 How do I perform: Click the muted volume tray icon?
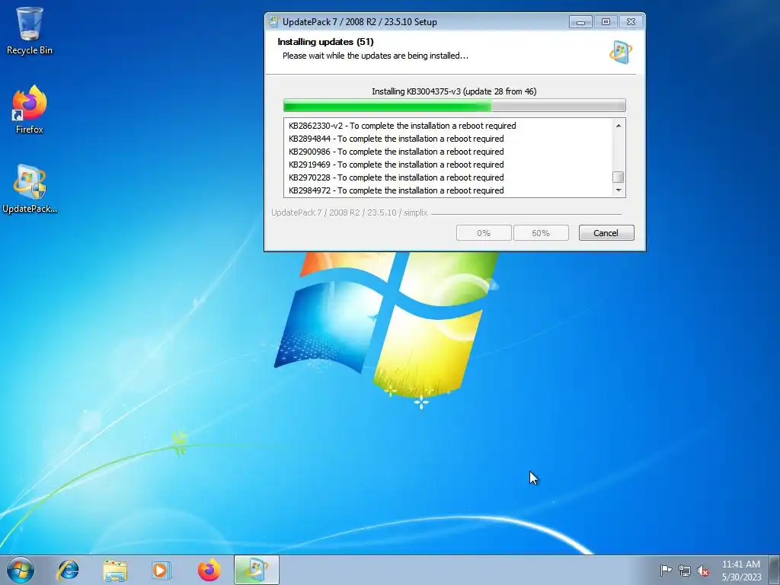pyautogui.click(x=703, y=571)
